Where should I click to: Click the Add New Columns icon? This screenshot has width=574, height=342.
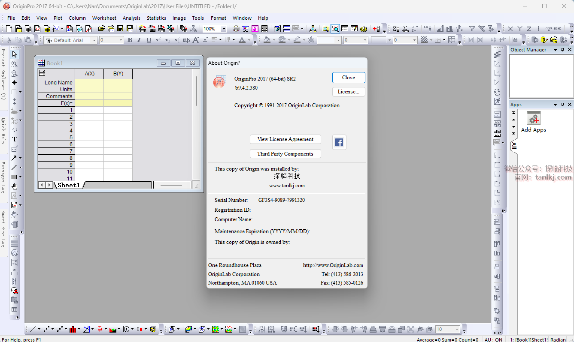376,29
